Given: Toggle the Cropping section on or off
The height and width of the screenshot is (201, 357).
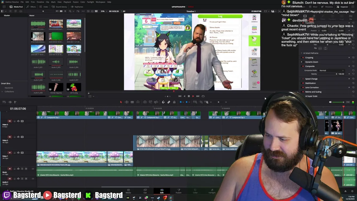Looking at the screenshot, I should pos(303,58).
